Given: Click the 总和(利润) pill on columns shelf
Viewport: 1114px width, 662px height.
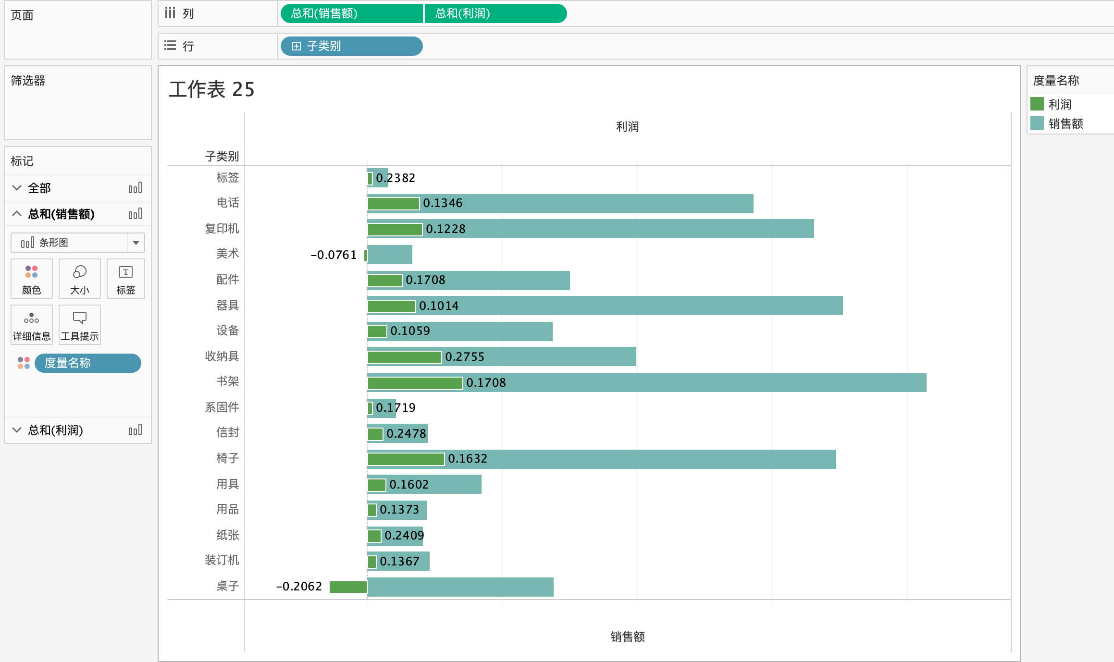Looking at the screenshot, I should coord(495,13).
